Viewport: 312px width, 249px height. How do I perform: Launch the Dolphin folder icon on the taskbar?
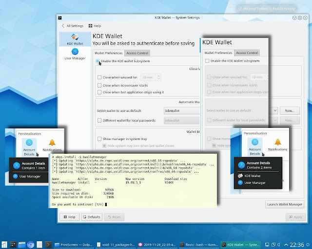pos(22,245)
